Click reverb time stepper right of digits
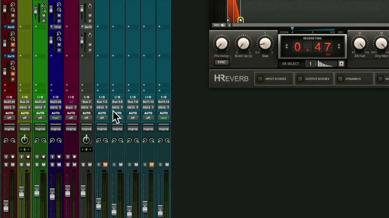389x218 pixels. pyautogui.click(x=339, y=46)
